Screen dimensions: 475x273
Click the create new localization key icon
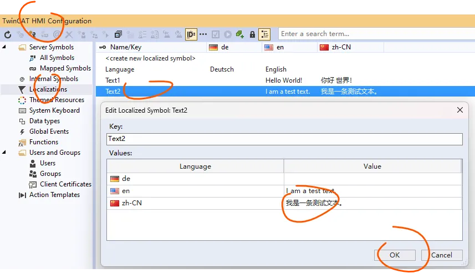pyautogui.click(x=32, y=34)
